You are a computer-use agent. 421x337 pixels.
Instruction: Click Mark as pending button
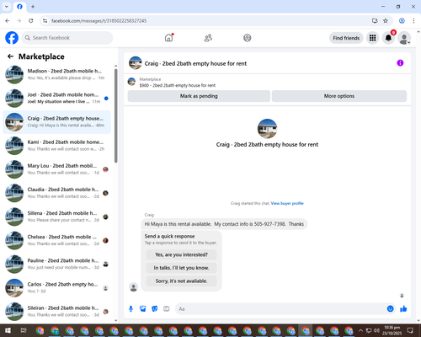point(199,96)
